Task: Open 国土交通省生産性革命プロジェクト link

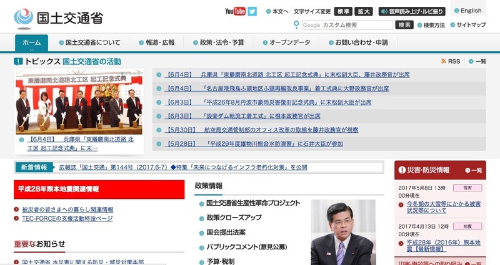Action: click(253, 203)
